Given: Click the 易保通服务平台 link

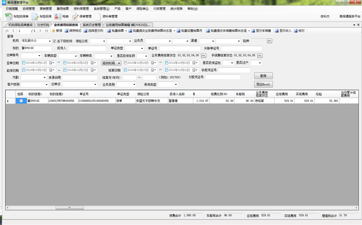Looking at the screenshot, I should click(x=350, y=16).
